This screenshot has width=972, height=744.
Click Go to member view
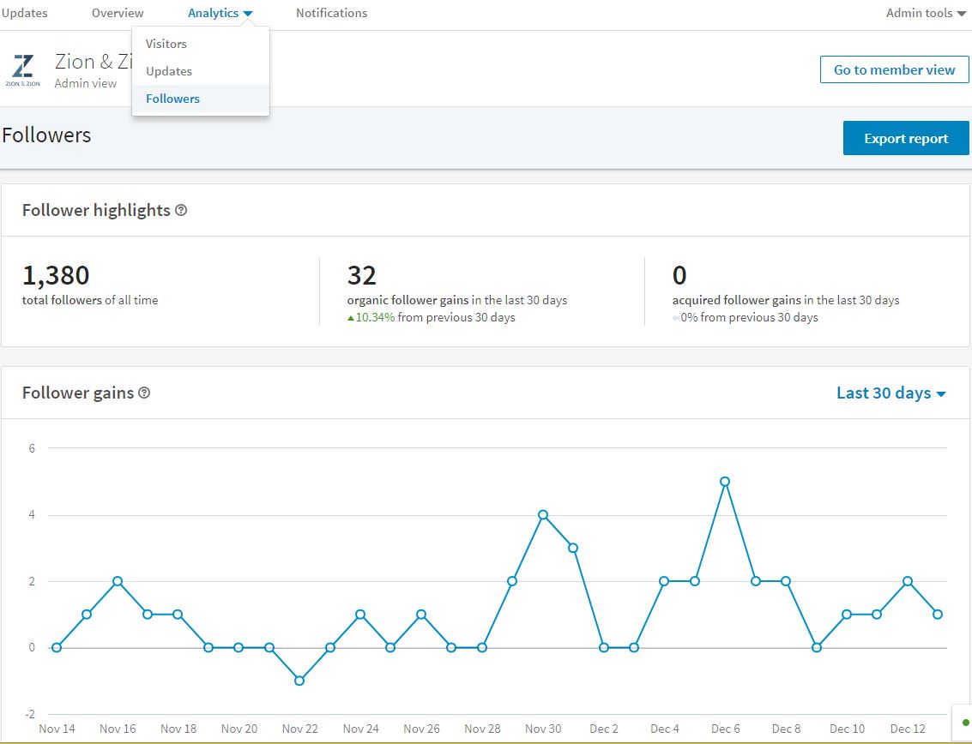click(894, 69)
